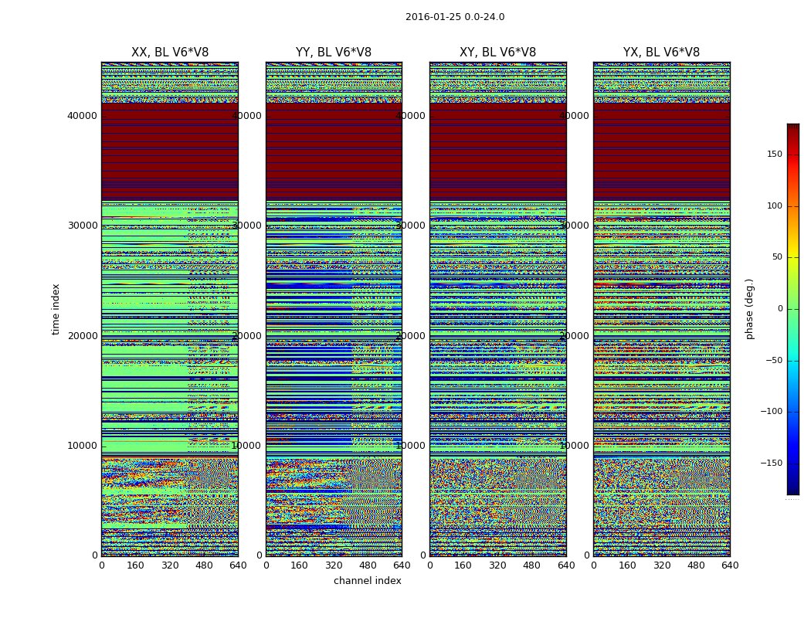Click the 20000 tick on XX panel axis
The image size is (811, 618).
point(82,335)
